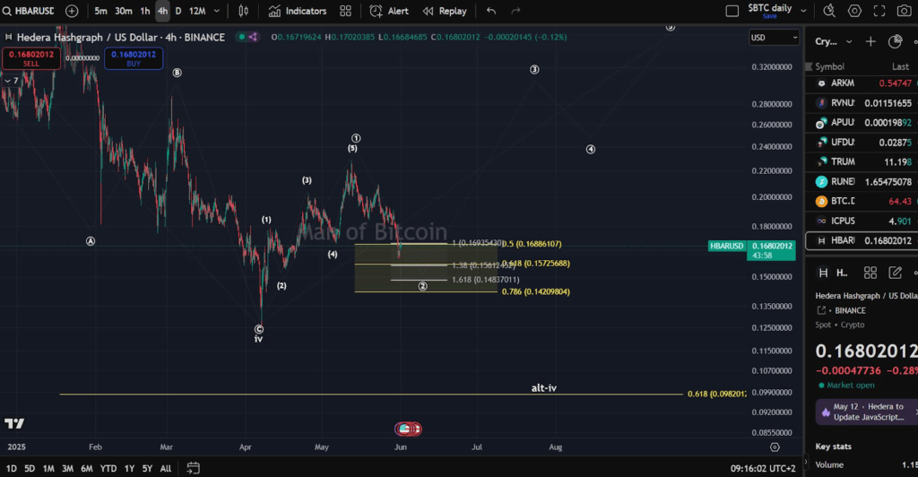Sort watchlist by Symbol column
Viewport: 918px width, 477px height.
pos(829,66)
